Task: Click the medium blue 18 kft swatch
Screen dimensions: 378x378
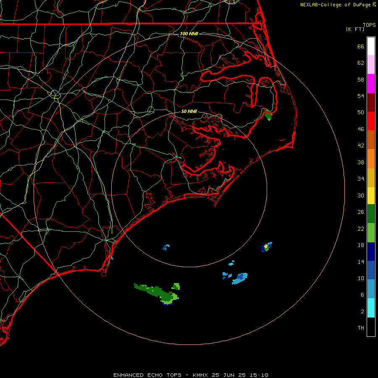Action: coord(371,270)
